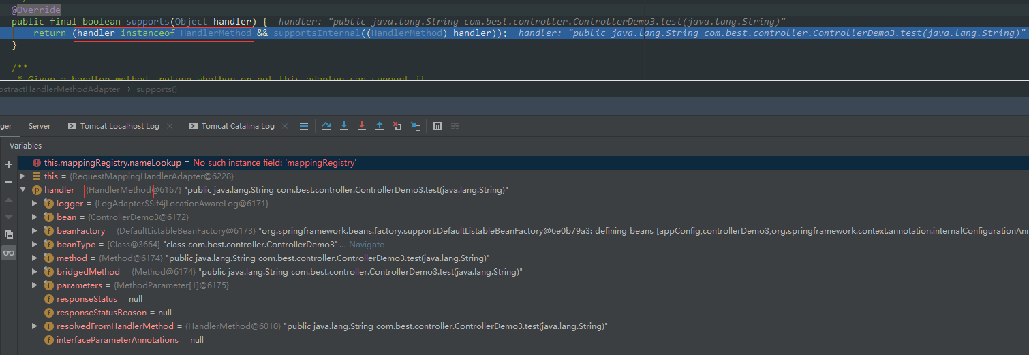1029x355 pixels.
Task: Expand the method field node
Action: [35, 258]
